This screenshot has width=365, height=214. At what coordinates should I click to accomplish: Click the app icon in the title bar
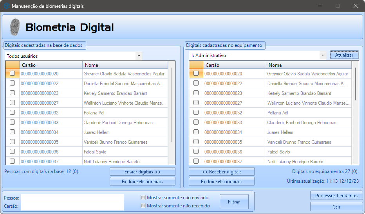click(x=6, y=6)
